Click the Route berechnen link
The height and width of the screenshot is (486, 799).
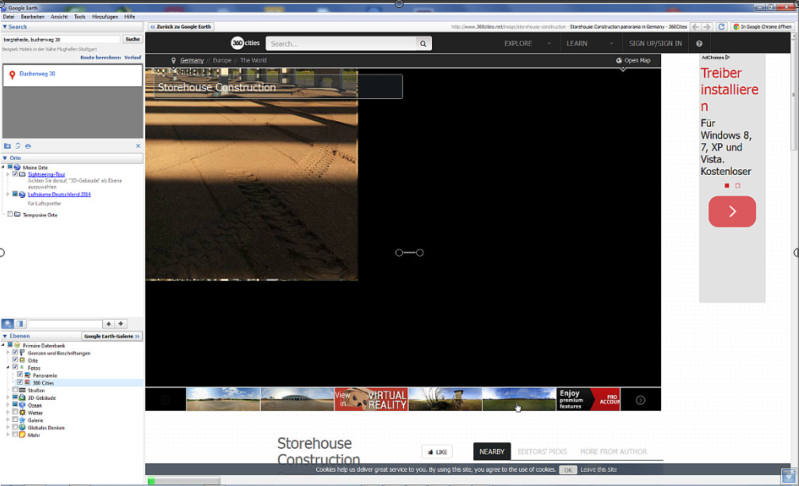click(100, 57)
